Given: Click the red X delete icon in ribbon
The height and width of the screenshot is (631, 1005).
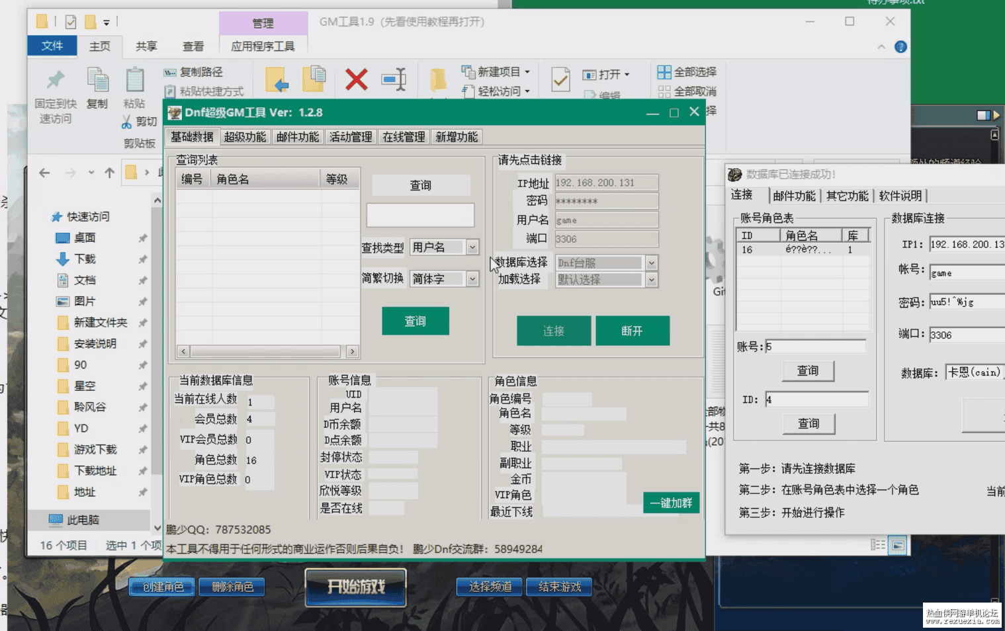Looking at the screenshot, I should (x=356, y=80).
